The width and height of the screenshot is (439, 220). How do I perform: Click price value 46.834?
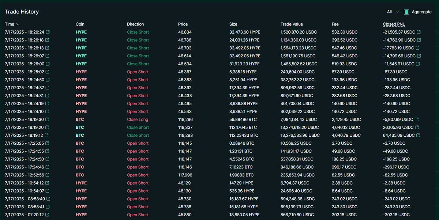pyautogui.click(x=185, y=32)
